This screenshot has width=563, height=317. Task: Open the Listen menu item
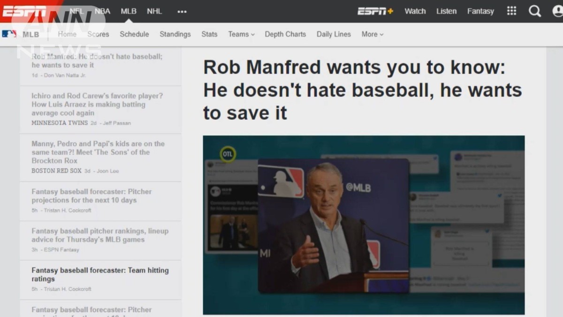pyautogui.click(x=446, y=11)
